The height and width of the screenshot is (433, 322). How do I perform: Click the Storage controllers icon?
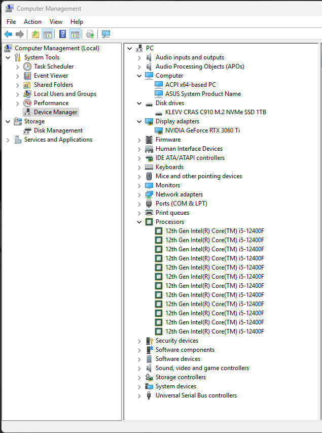pyautogui.click(x=149, y=377)
